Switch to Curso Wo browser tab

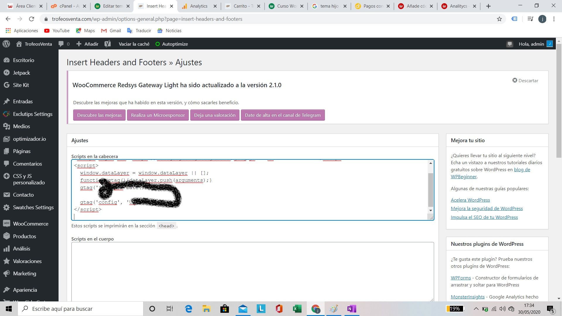pyautogui.click(x=286, y=6)
